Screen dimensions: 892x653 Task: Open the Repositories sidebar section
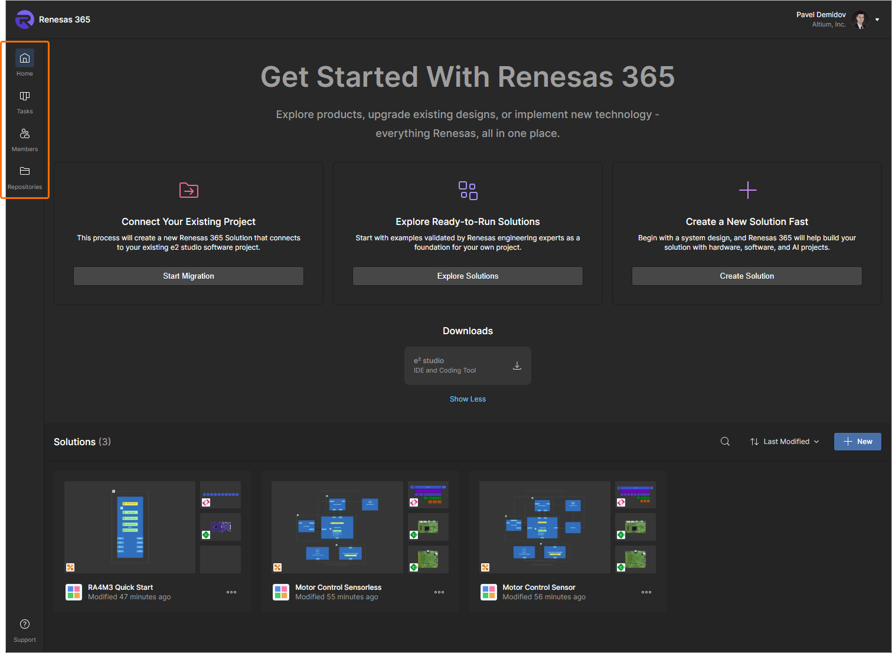[x=25, y=177]
